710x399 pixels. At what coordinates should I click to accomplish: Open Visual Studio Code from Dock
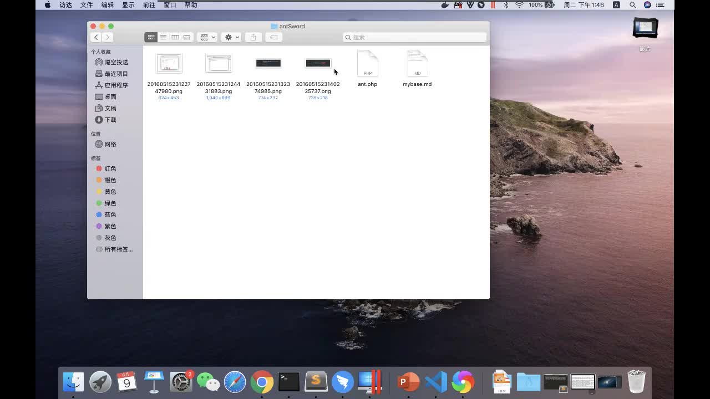[436, 382]
